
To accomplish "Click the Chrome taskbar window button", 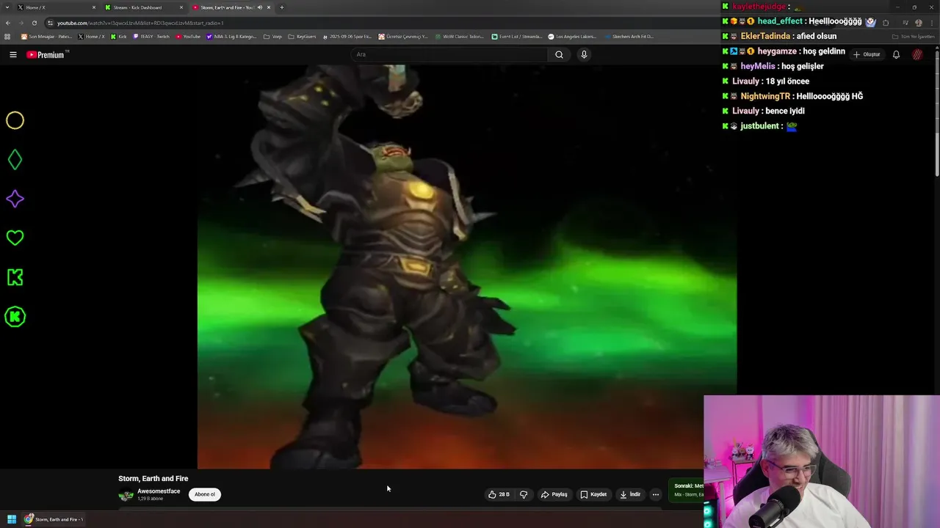I will tap(53, 519).
